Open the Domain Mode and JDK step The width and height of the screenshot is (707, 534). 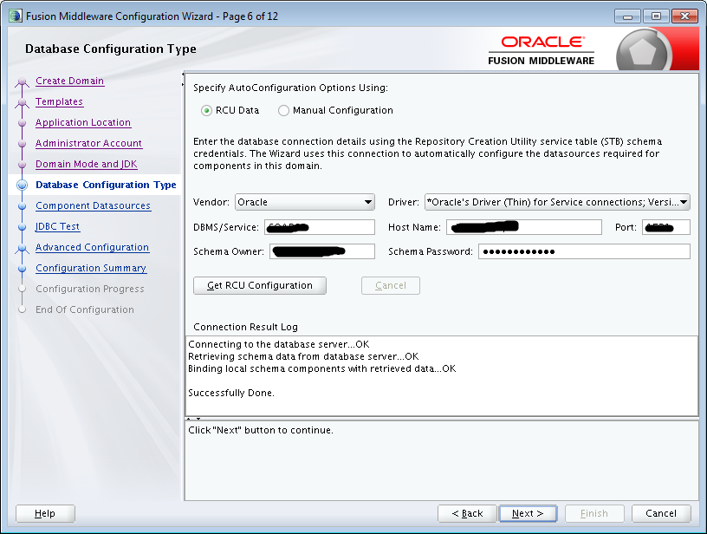point(86,164)
